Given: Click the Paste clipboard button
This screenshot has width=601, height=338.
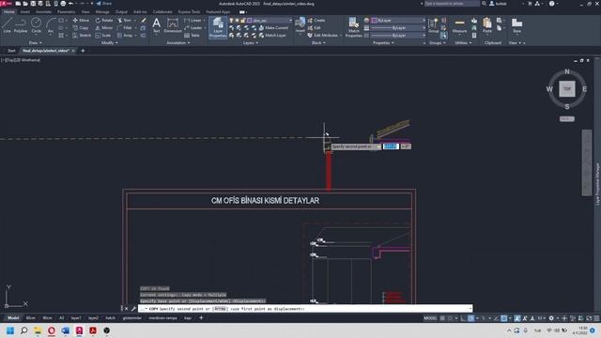Looking at the screenshot, I should click(487, 25).
